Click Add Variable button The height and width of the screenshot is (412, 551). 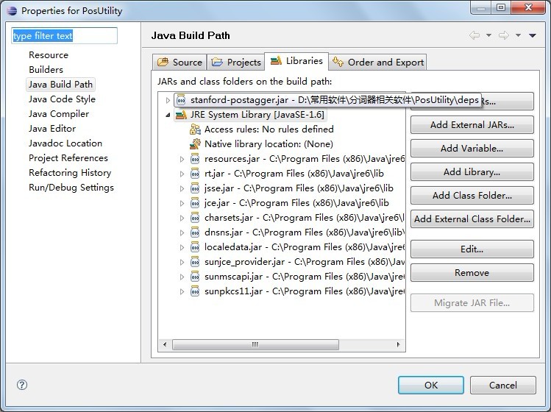pyautogui.click(x=472, y=149)
